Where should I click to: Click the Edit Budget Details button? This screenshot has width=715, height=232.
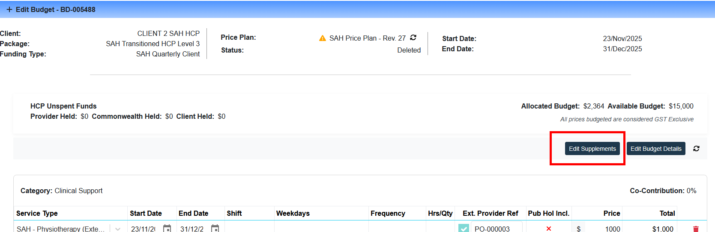click(x=655, y=148)
